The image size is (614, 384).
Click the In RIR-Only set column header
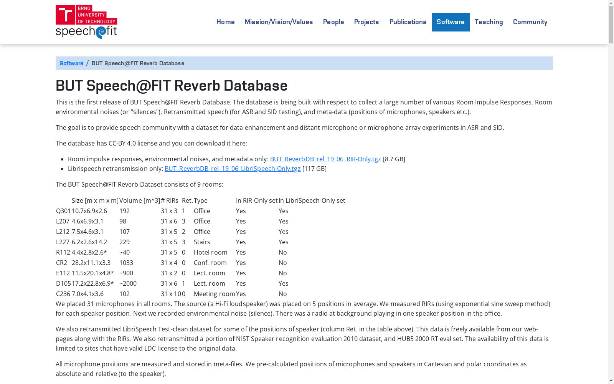click(x=257, y=200)
